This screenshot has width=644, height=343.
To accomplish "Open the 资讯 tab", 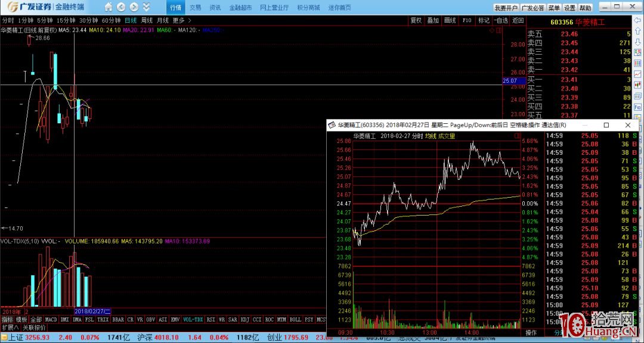I will 215,7.
